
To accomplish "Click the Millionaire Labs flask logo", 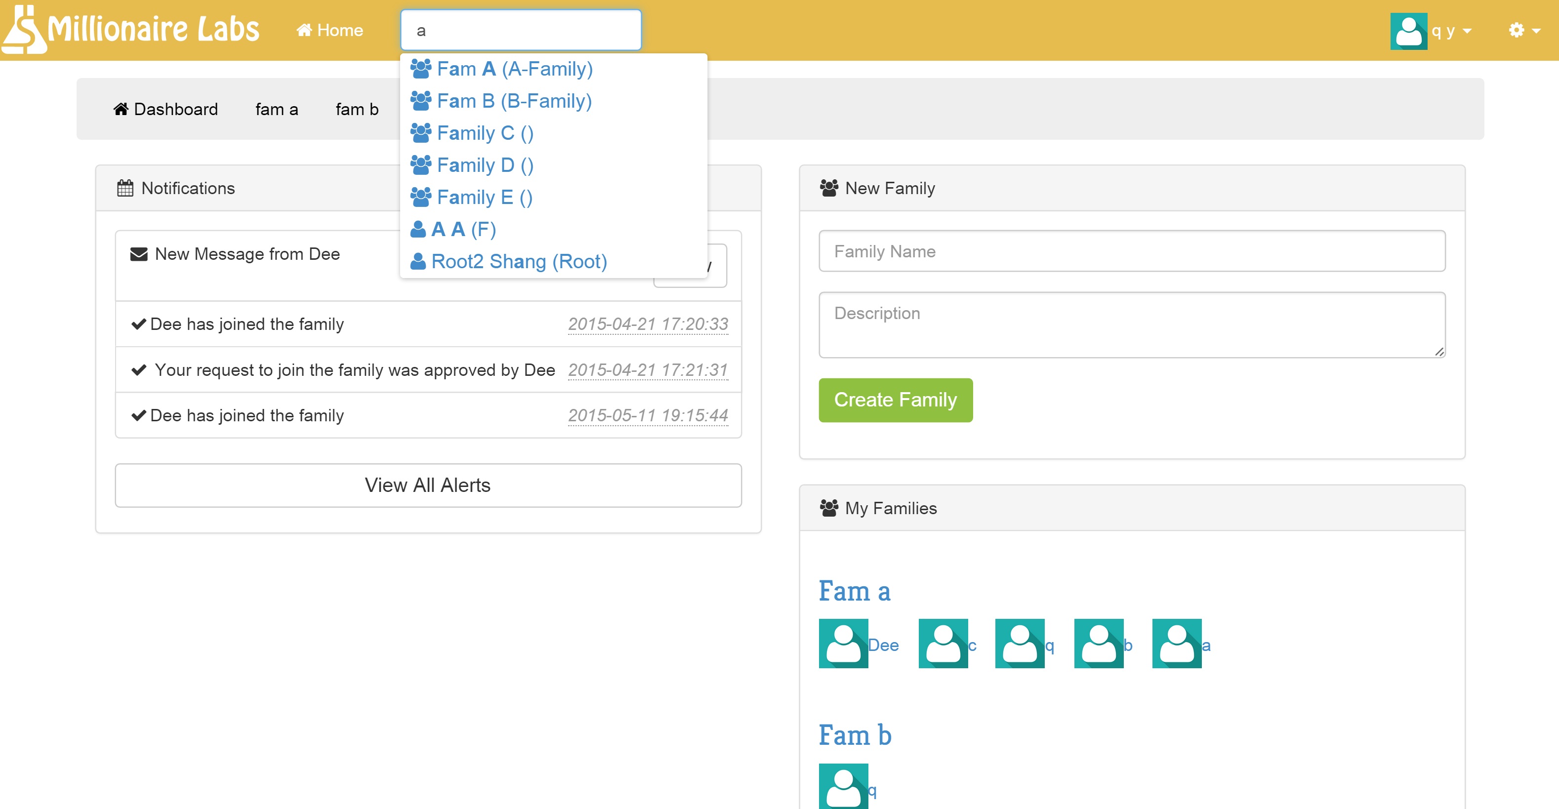I will pos(24,29).
